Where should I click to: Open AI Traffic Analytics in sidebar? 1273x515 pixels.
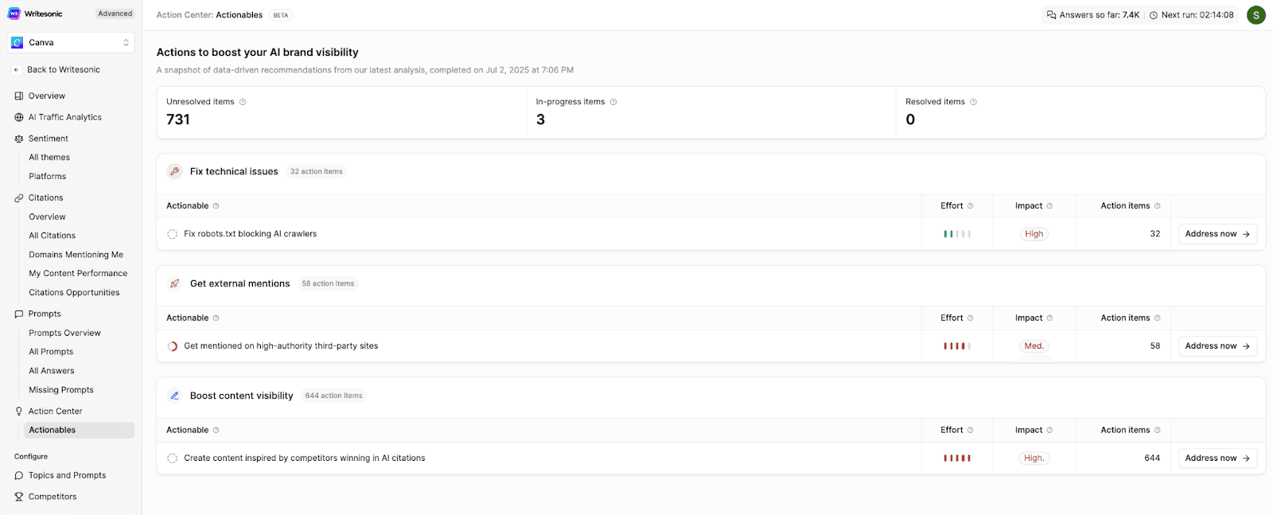coord(64,118)
